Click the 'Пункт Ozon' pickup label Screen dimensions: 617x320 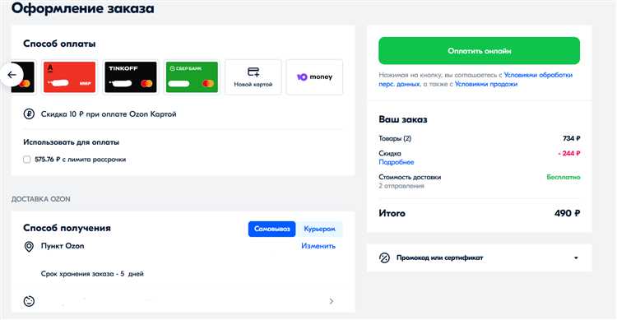(63, 246)
